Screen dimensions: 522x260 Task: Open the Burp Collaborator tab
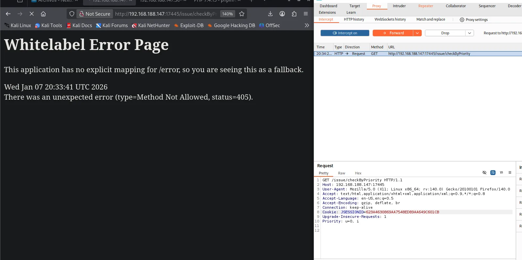[x=456, y=6]
